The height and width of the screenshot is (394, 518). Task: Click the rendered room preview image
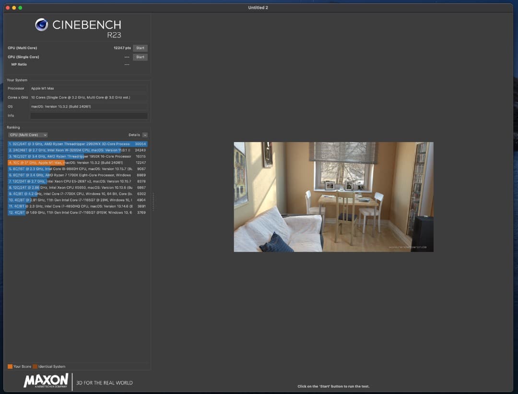(x=333, y=197)
